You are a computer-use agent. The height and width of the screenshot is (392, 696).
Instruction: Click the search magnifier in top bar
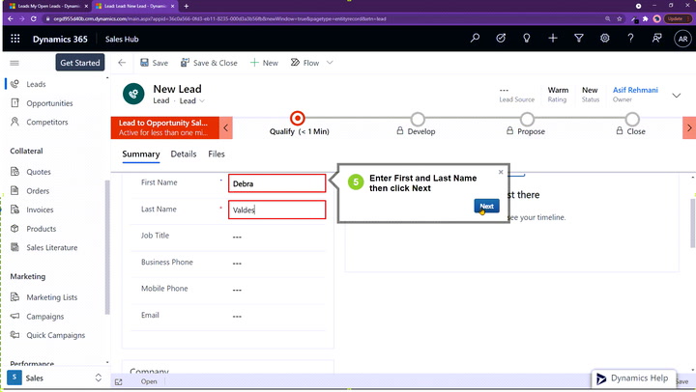(x=475, y=38)
